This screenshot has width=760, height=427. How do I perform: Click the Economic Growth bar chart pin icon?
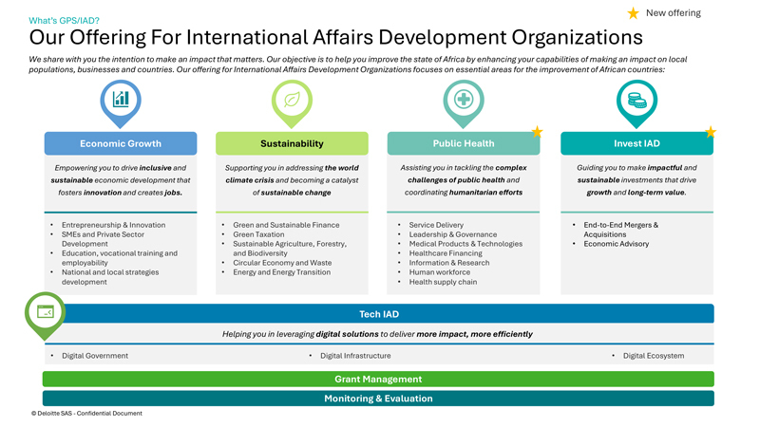coord(121,100)
